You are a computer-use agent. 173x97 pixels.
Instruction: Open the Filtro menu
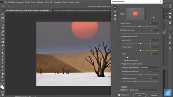47,2
